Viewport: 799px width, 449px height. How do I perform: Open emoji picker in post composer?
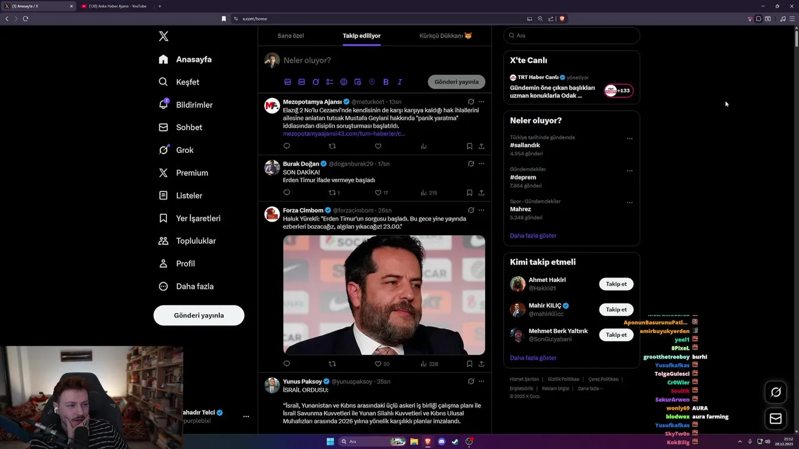point(344,82)
